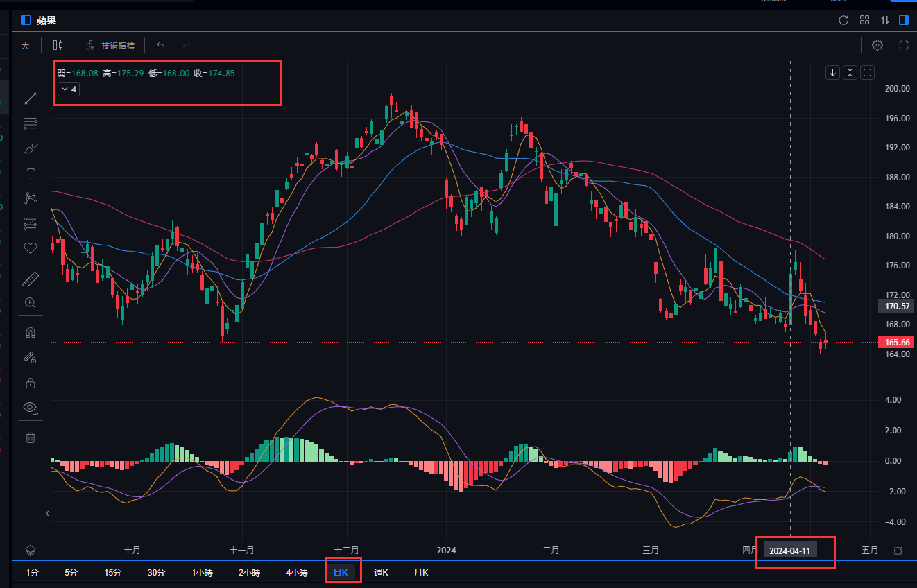Image resolution: width=917 pixels, height=588 pixels.
Task: Collapse the panes using the double-chevron button
Action: [850, 73]
